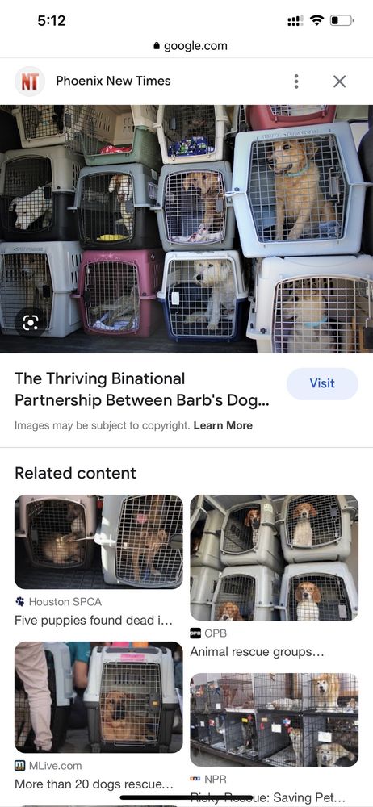Open the Learn More copyright link

pyautogui.click(x=223, y=425)
